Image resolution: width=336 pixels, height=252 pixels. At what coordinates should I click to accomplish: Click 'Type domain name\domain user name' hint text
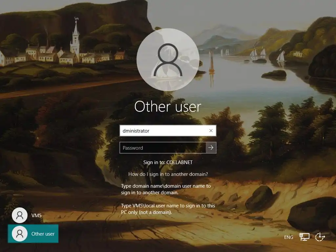[166, 189]
